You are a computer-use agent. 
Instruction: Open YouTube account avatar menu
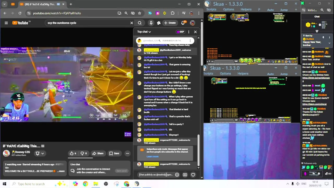coord(192,23)
